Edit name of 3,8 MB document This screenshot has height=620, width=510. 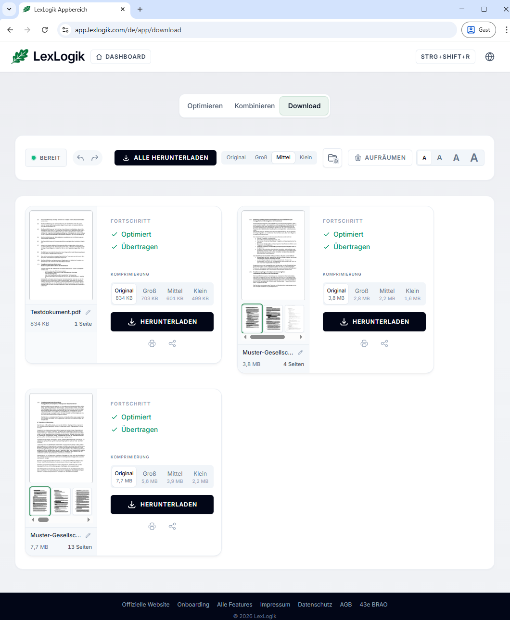[x=300, y=353]
